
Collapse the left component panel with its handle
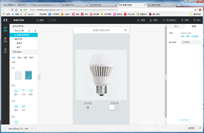point(39,77)
